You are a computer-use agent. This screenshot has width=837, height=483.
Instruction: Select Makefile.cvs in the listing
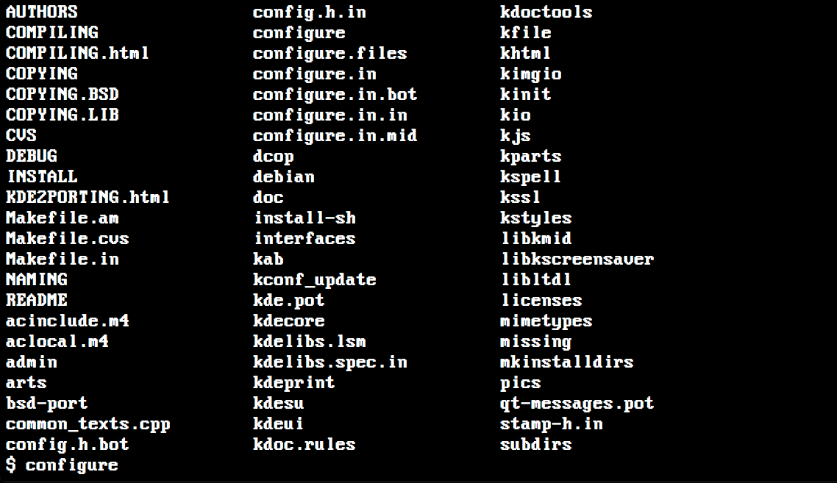67,239
